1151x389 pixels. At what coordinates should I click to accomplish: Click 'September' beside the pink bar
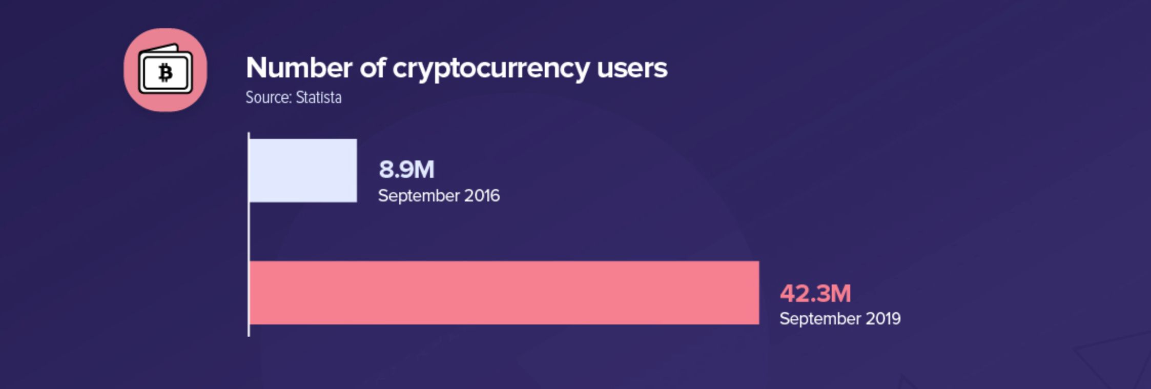pyautogui.click(x=820, y=319)
